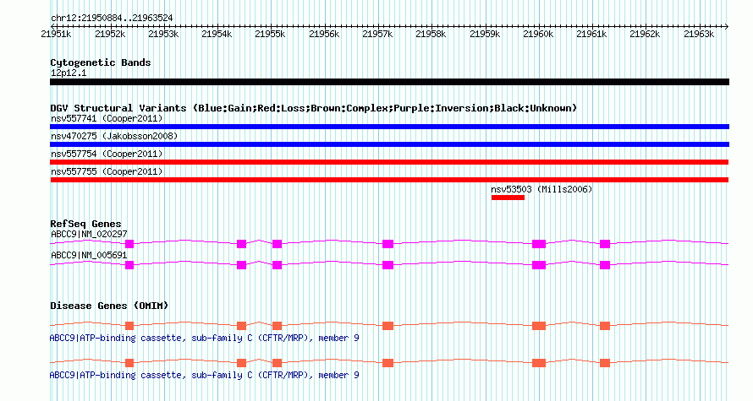Select the nsv470275 (Jakobsson2008) variant label
This screenshot has height=401, width=753.
tap(114, 136)
